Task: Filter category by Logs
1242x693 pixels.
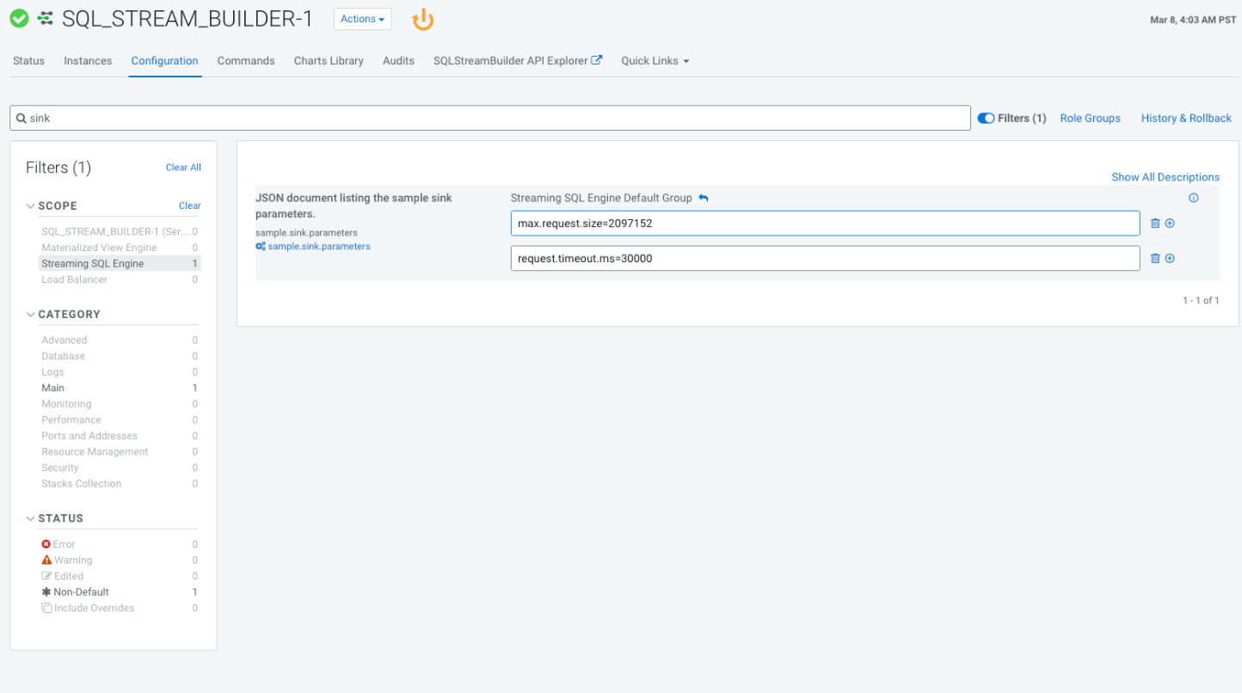Action: 120,372
